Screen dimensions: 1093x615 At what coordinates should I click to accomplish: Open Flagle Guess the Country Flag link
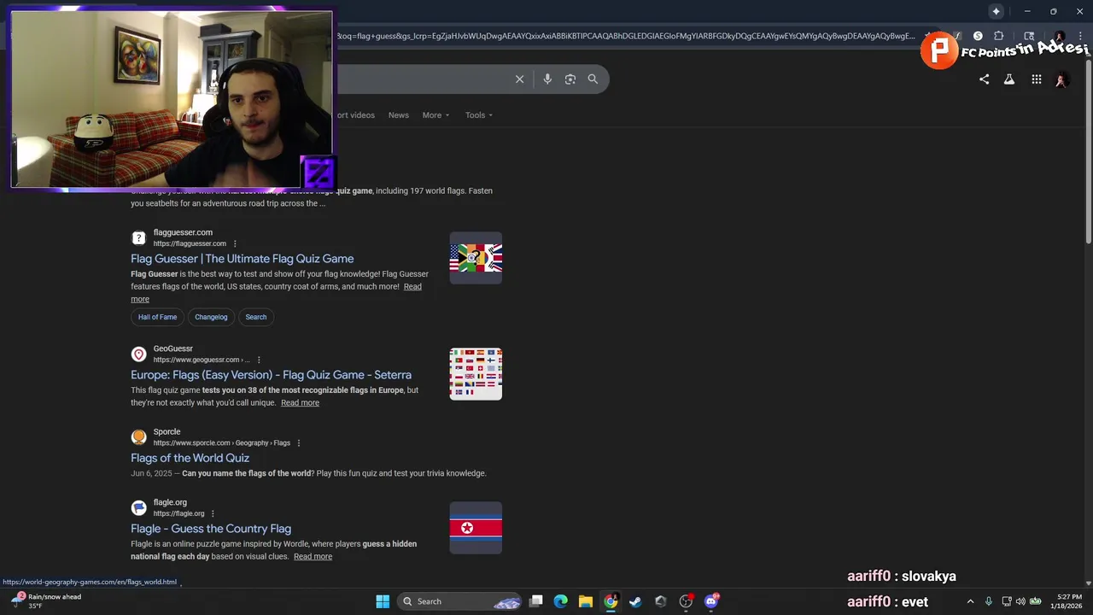tap(211, 529)
